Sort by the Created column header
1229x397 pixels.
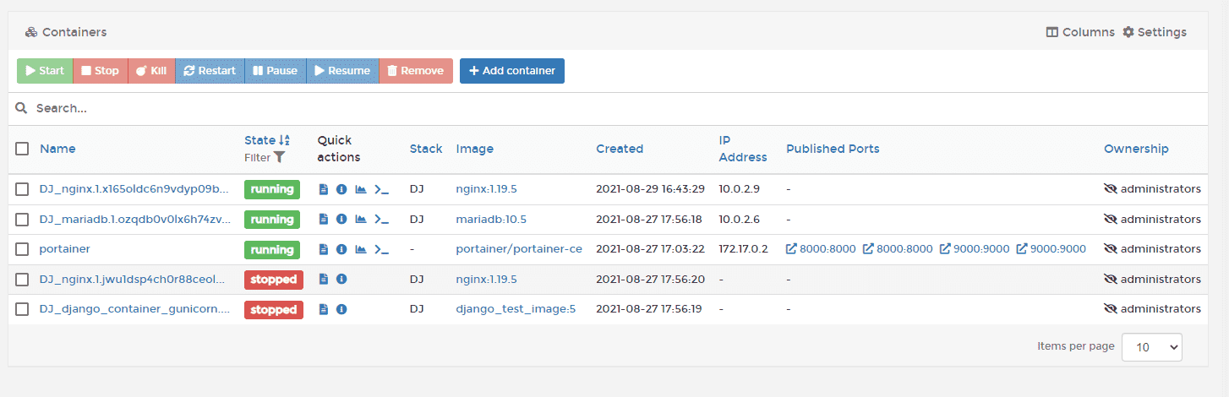(620, 149)
